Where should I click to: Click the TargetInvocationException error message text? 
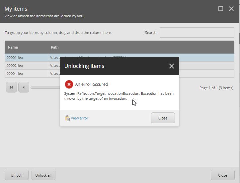(119, 96)
